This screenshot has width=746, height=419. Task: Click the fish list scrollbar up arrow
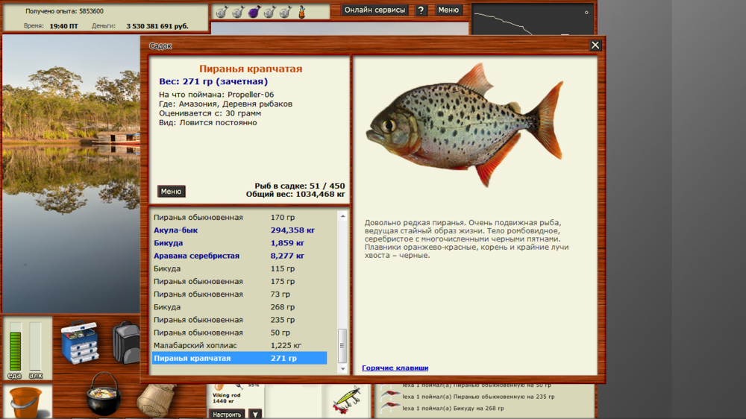343,217
